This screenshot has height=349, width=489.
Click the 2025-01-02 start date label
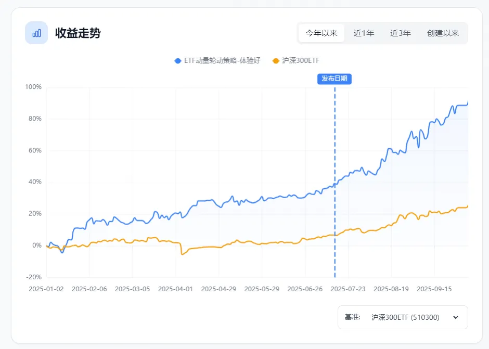[46, 289]
